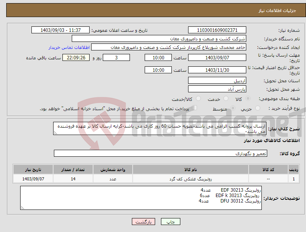Click the price validity date 1403/11/30 field
Viewport: 306px width, 232px height.
(x=217, y=70)
